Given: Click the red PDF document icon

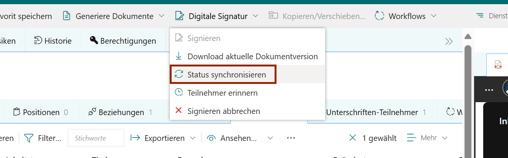Looking at the screenshot, I should coord(498,65).
